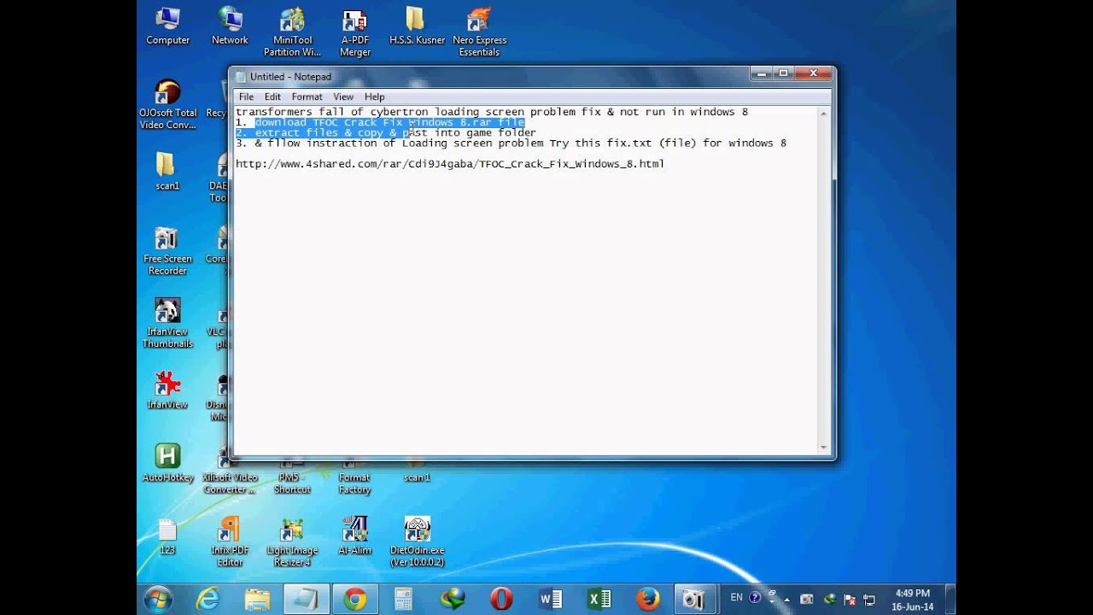Screen dimensions: 1093x615
Task: Click the network tray icon
Action: (x=869, y=600)
